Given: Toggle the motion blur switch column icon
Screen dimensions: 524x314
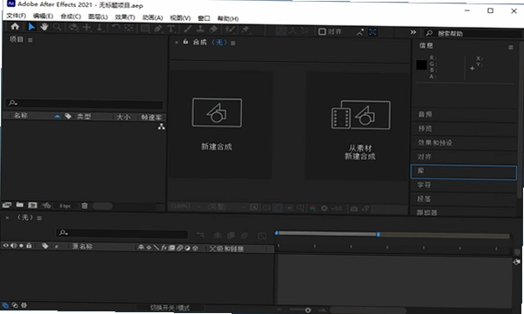Looking at the screenshot, I should click(180, 248).
